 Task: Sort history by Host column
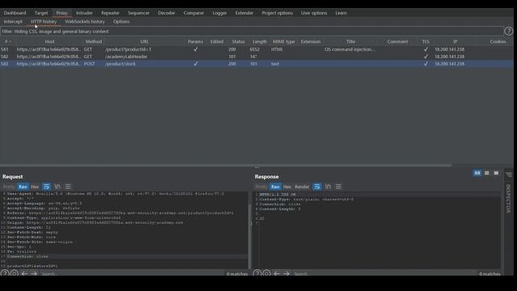pyautogui.click(x=49, y=41)
